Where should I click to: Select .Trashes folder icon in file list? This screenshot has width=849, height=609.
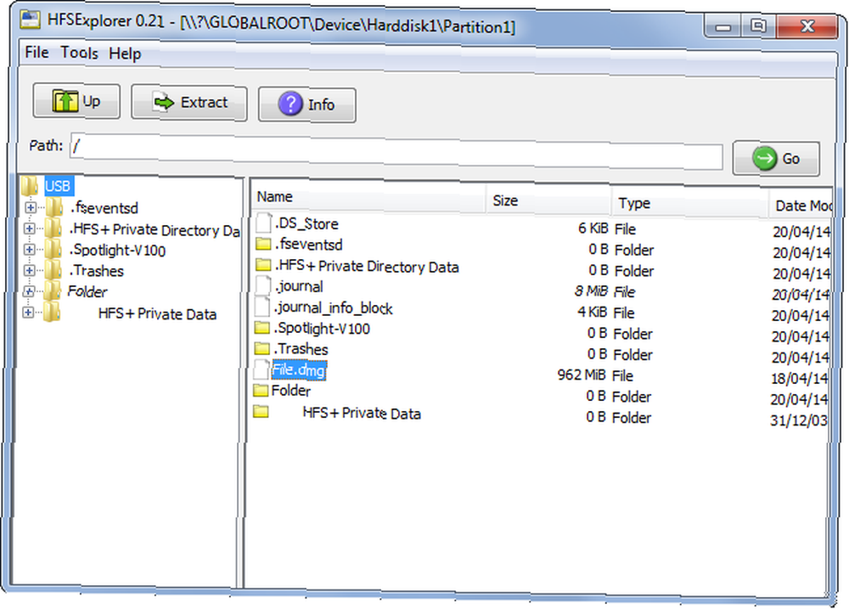click(x=262, y=348)
